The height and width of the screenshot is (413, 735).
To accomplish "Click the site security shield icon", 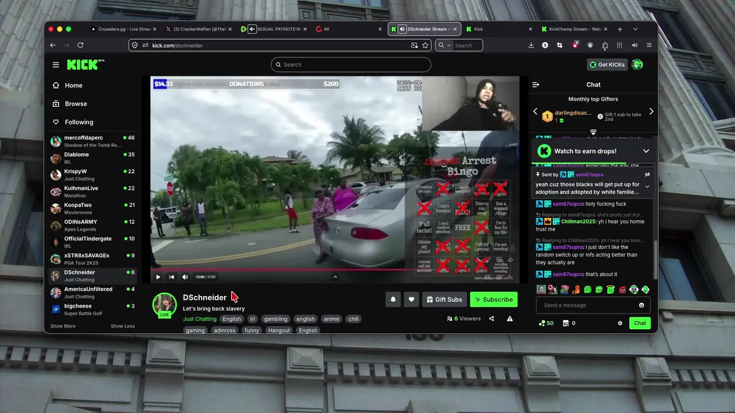I will (134, 45).
